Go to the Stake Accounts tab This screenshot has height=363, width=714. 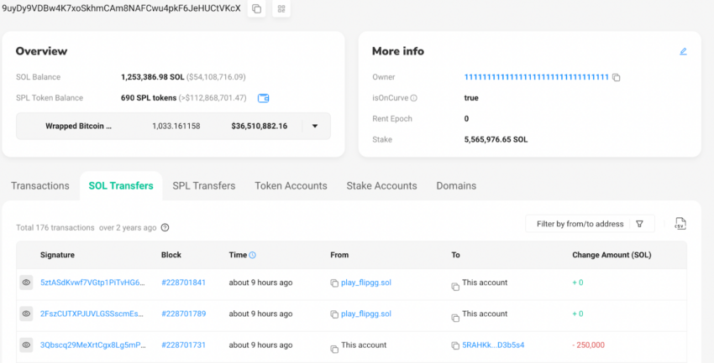click(381, 186)
